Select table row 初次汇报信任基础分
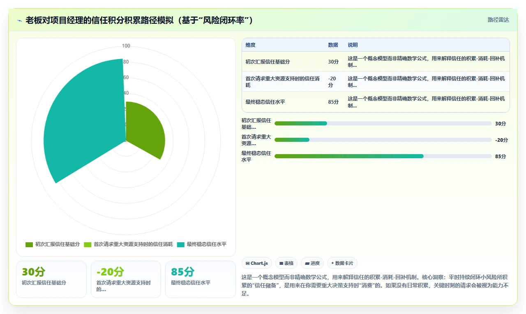Screen dimensions: 526x314 click(x=376, y=61)
